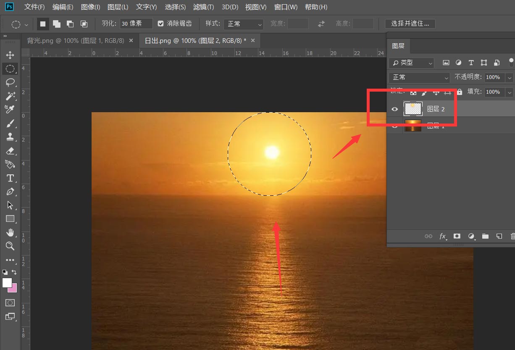Open the foreground color swatch
This screenshot has width=515, height=350.
coord(7,283)
